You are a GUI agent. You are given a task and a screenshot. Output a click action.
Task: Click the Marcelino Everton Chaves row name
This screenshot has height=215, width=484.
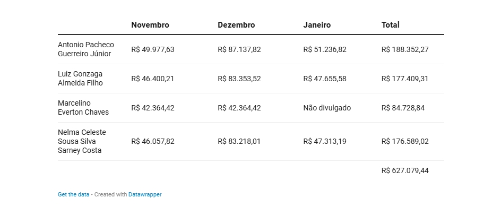[83, 108]
